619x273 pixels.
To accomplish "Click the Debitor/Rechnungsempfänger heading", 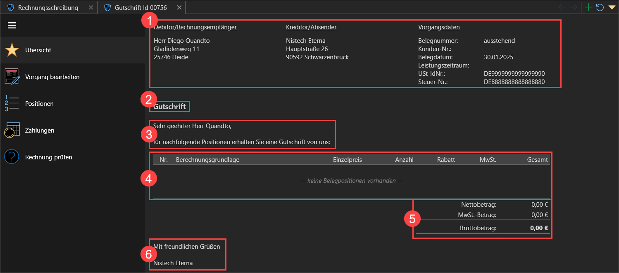I will pos(195,27).
